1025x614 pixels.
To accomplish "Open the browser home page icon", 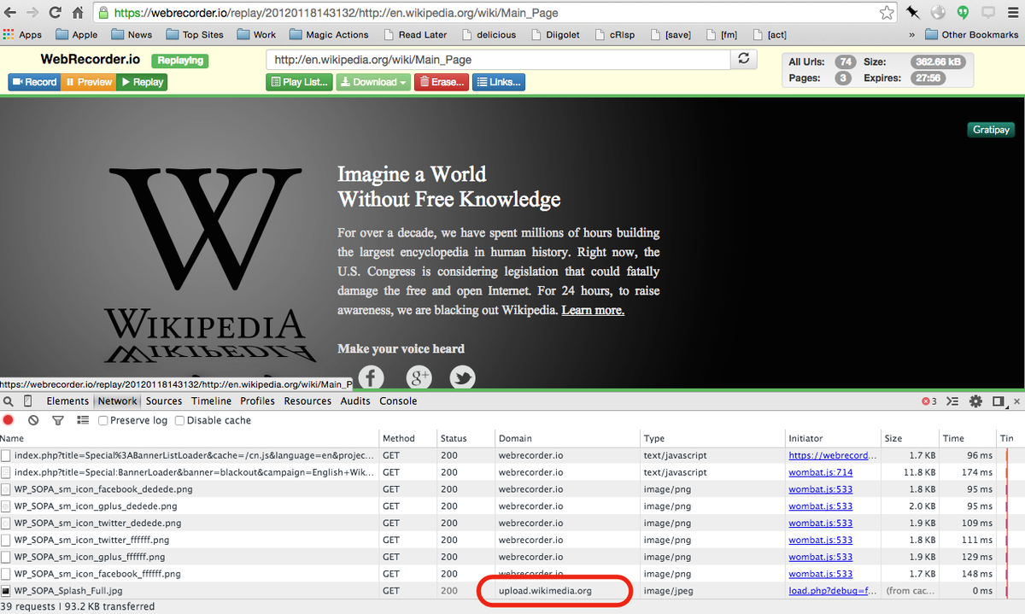I will pos(77,13).
